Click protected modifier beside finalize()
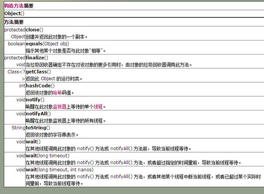The image size is (264, 194). (x=15, y=58)
